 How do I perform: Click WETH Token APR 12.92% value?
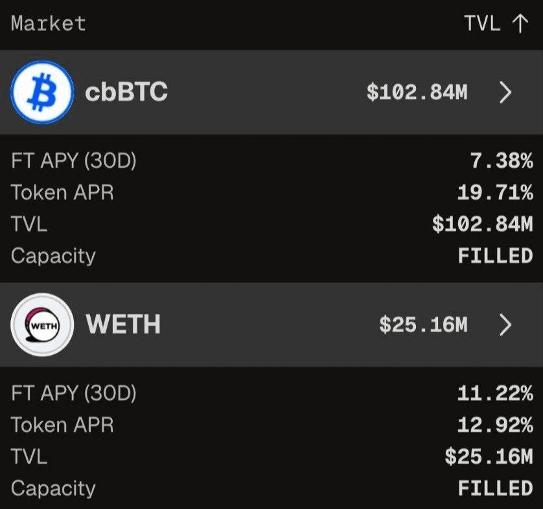click(494, 425)
